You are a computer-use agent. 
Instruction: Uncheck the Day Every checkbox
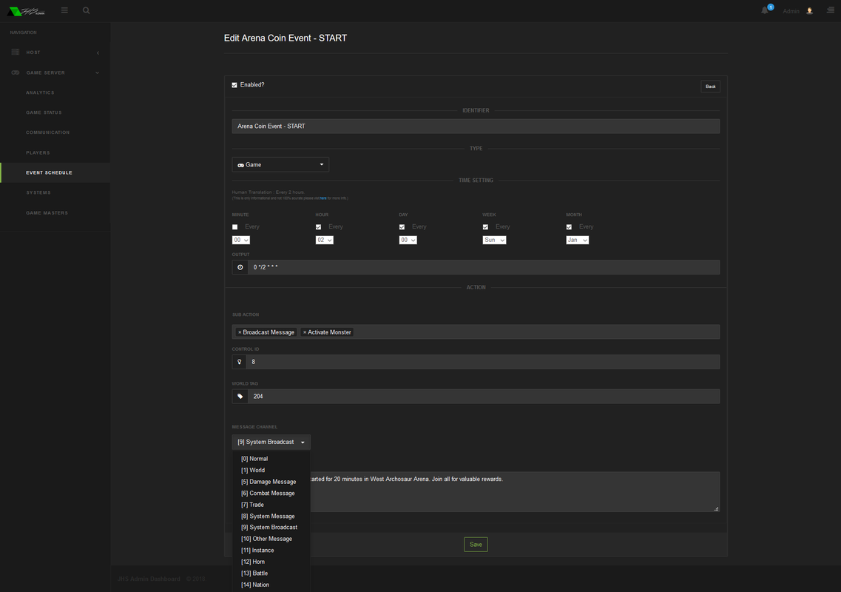tap(402, 227)
